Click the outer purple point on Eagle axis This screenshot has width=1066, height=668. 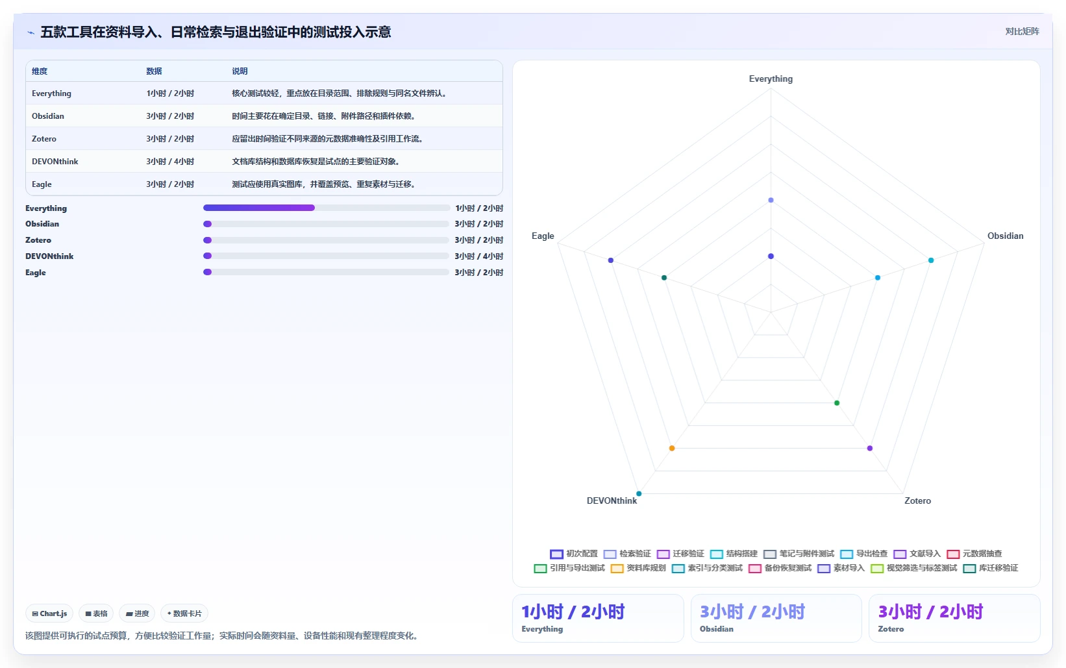click(x=611, y=260)
